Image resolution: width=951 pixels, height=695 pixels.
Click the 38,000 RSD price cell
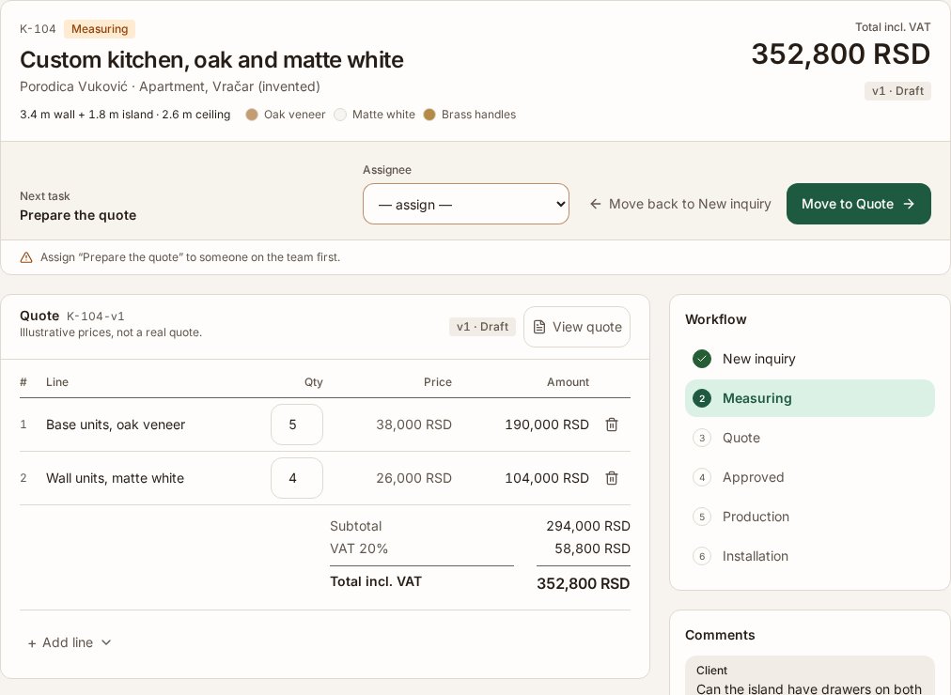pos(413,425)
